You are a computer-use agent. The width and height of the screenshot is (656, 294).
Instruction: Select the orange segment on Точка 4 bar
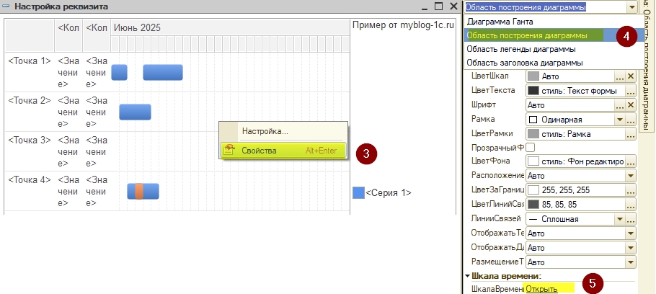pos(139,191)
